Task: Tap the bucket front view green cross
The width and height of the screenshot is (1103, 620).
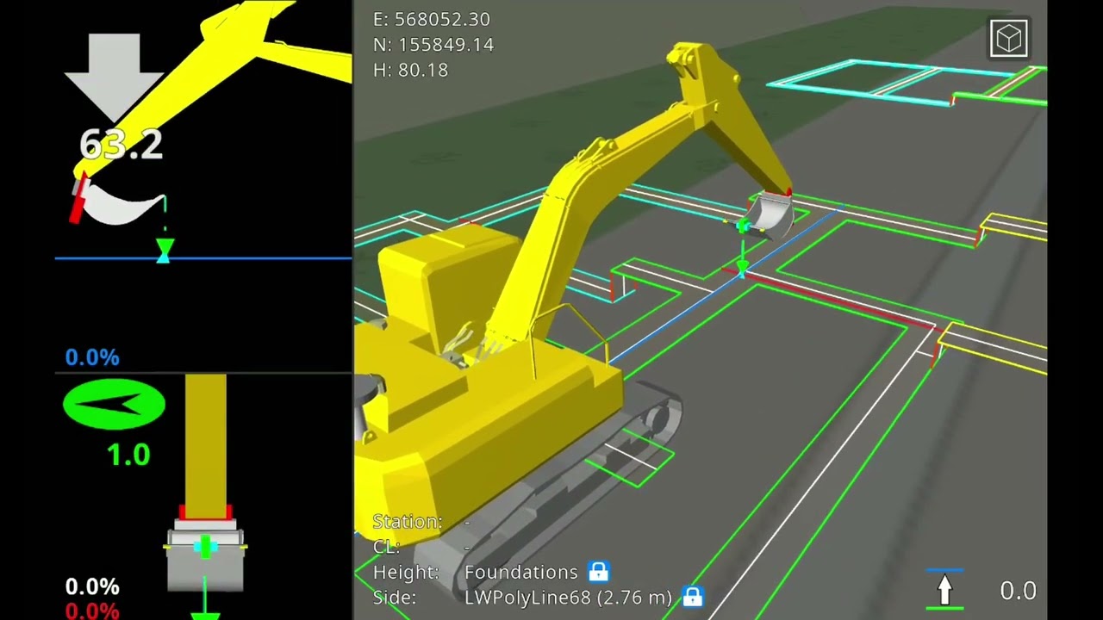Action: (x=205, y=547)
